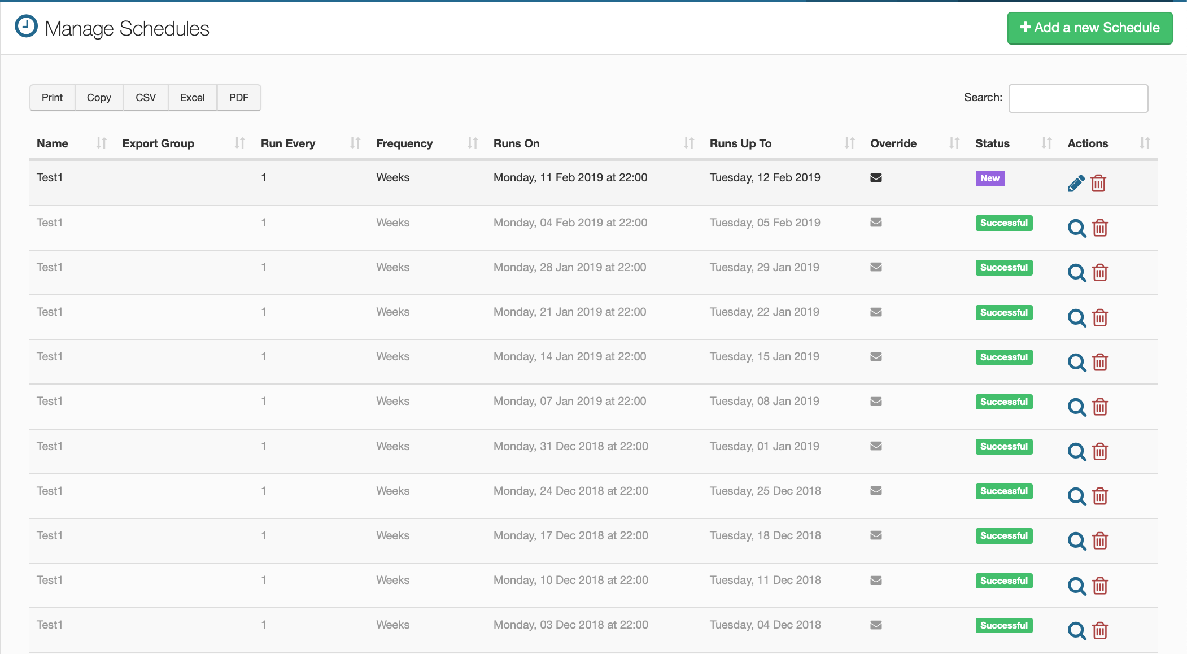Sort by the Runs On column header
Viewport: 1187px width, 654px height.
click(516, 143)
